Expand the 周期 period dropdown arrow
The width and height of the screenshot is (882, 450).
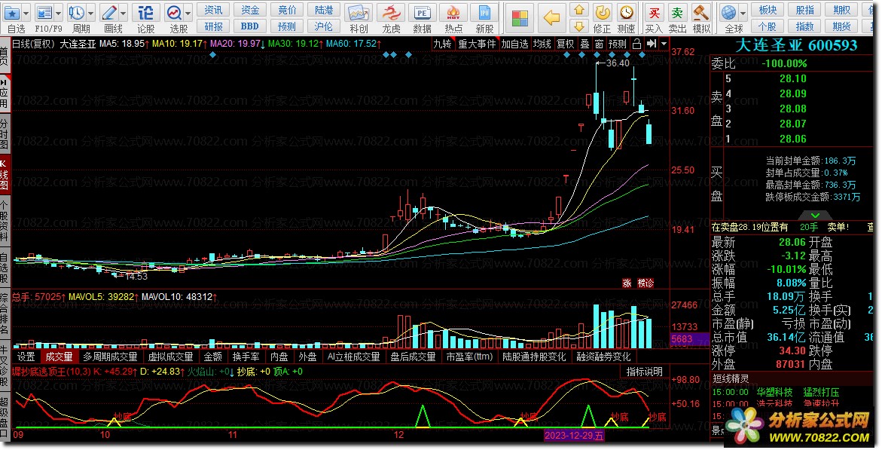tap(90, 13)
